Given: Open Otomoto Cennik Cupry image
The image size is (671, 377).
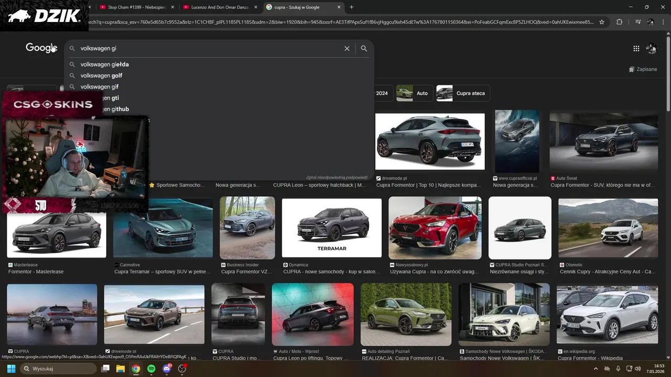Looking at the screenshot, I should click(x=608, y=228).
